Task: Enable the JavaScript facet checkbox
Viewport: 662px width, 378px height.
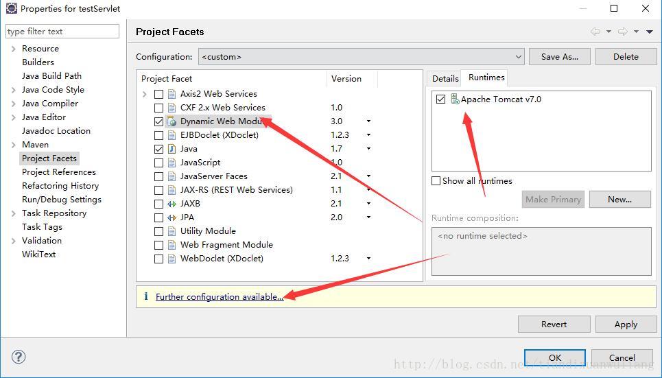Action: coord(158,163)
